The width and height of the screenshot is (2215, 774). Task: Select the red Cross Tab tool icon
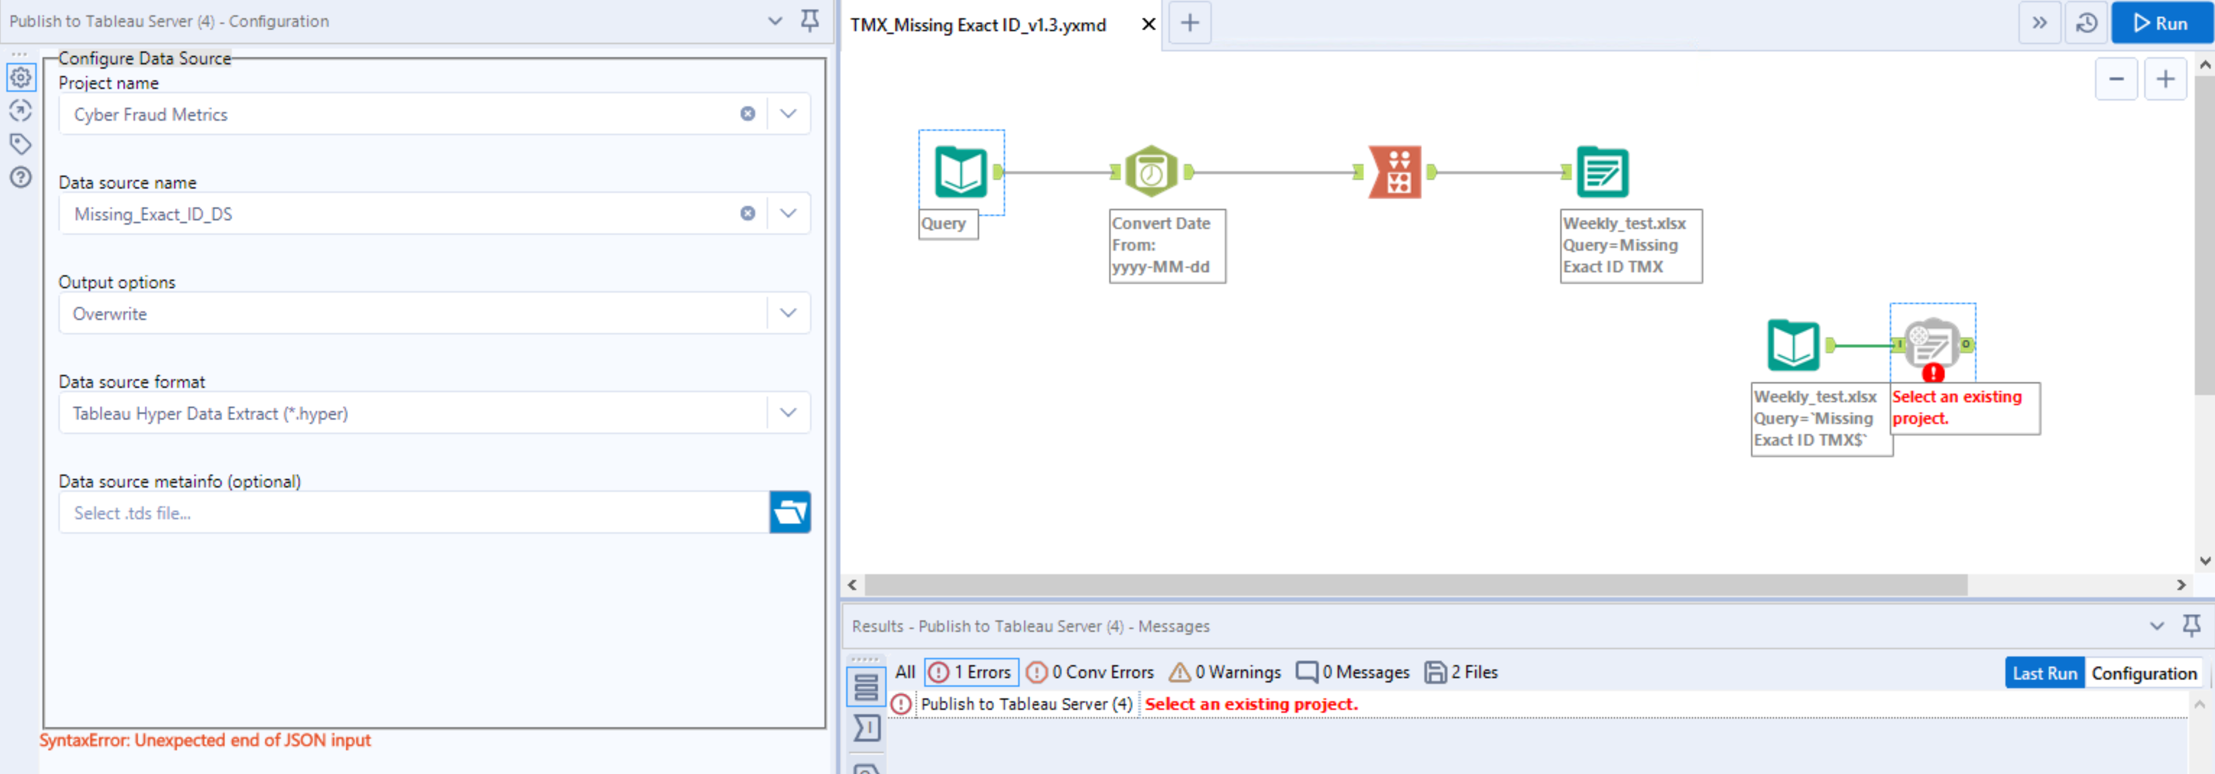pos(1395,172)
